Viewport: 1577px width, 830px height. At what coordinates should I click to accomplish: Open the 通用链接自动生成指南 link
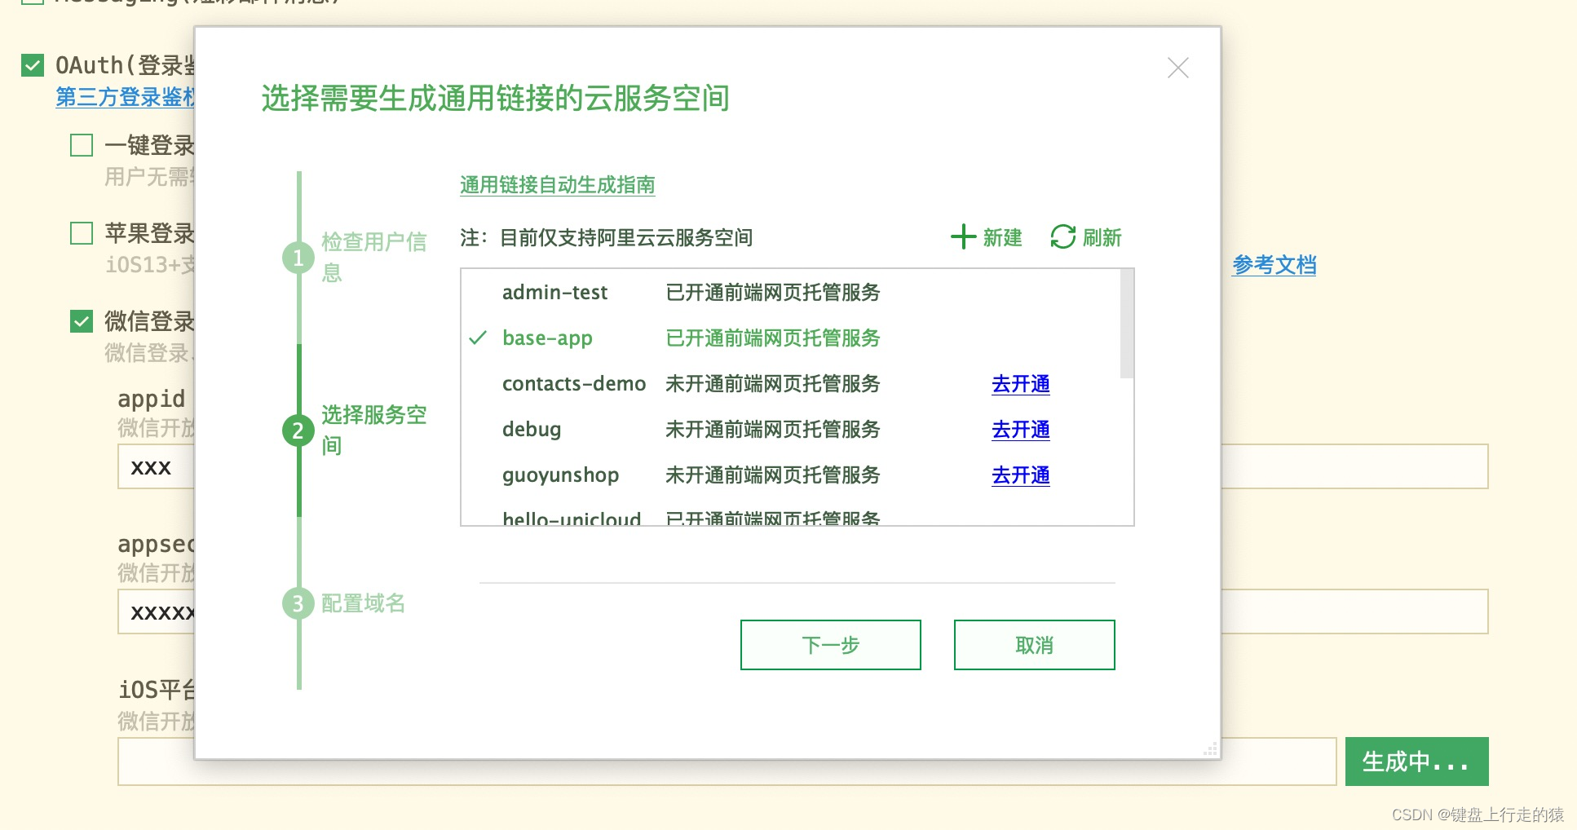[x=558, y=185]
